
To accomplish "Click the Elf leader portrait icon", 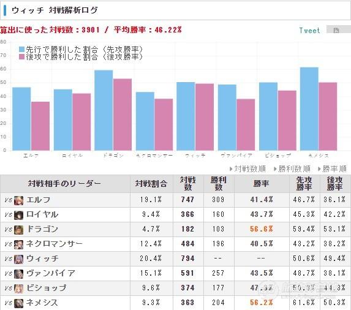I will click(18, 200).
